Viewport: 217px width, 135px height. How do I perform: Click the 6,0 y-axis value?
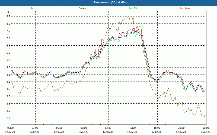(x=8, y=53)
